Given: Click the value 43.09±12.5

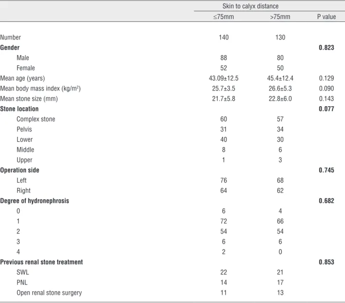Looking at the screenshot, I should (224, 78).
